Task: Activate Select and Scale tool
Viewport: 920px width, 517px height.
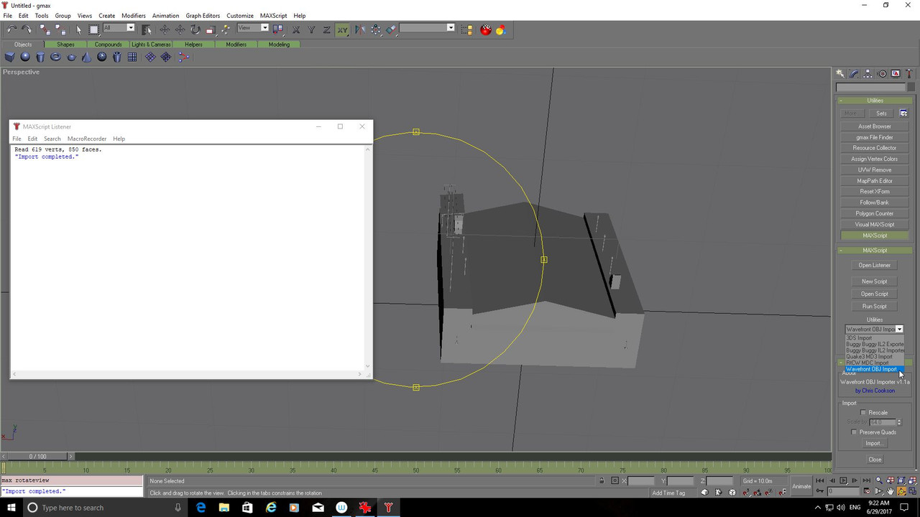Action: click(x=211, y=29)
